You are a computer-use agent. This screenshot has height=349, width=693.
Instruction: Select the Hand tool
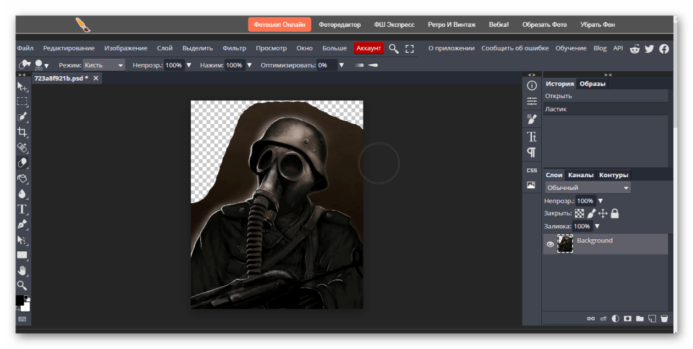(x=22, y=270)
